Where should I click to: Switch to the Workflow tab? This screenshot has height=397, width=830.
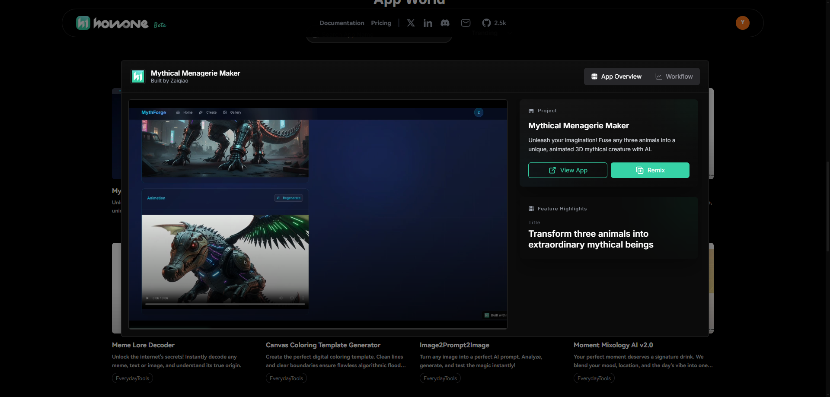click(x=674, y=76)
